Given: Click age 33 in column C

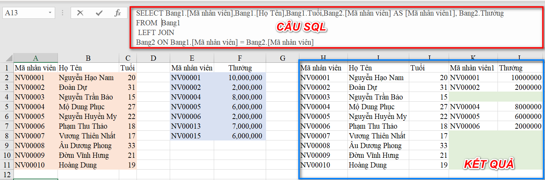Looking at the screenshot, I should (128, 145).
